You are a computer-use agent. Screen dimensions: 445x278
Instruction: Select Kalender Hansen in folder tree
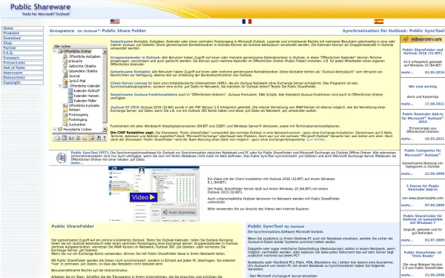click(x=86, y=96)
